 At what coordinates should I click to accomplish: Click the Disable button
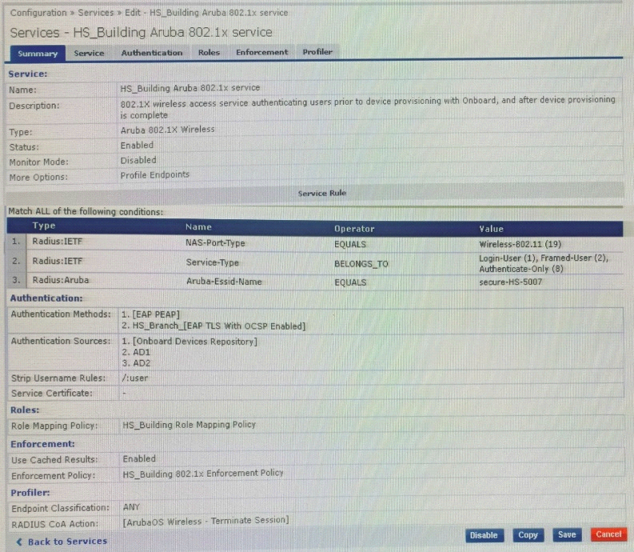484,535
